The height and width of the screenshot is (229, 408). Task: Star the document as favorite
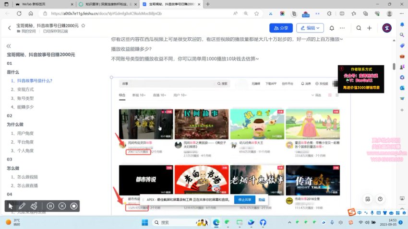click(x=84, y=25)
